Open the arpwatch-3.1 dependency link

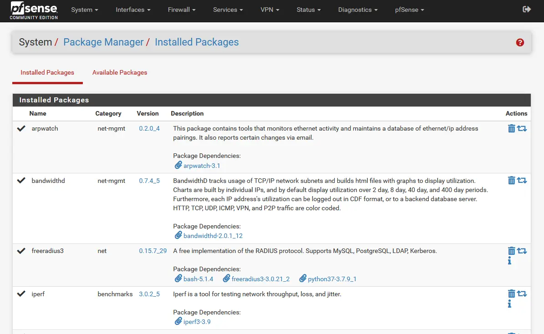(202, 166)
